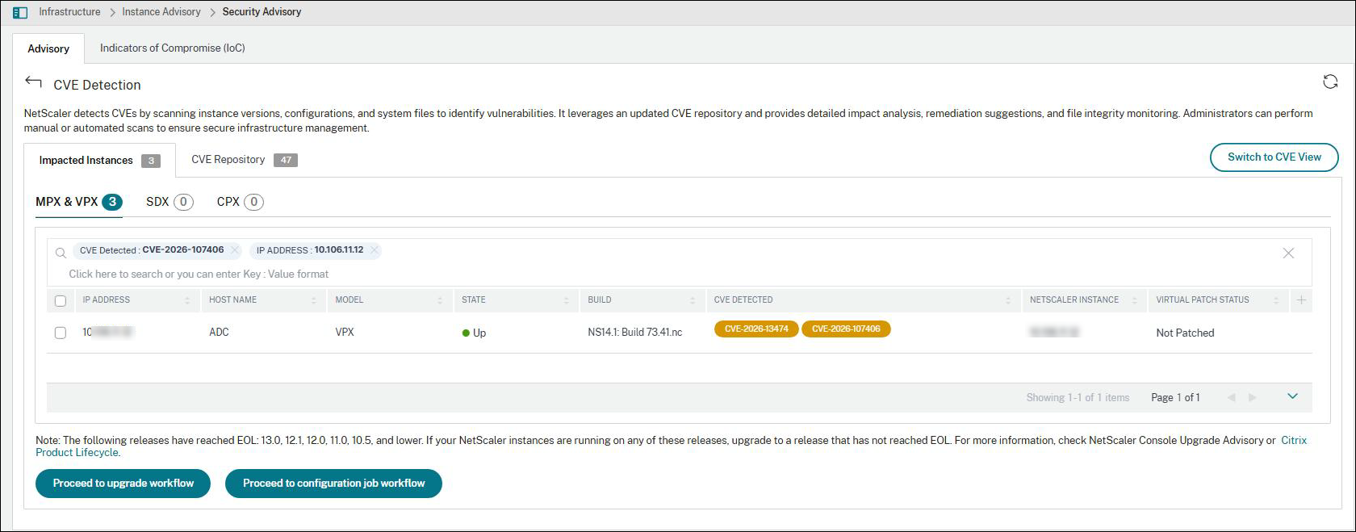Switch to CPX tab
This screenshot has height=532, width=1356.
click(x=240, y=202)
